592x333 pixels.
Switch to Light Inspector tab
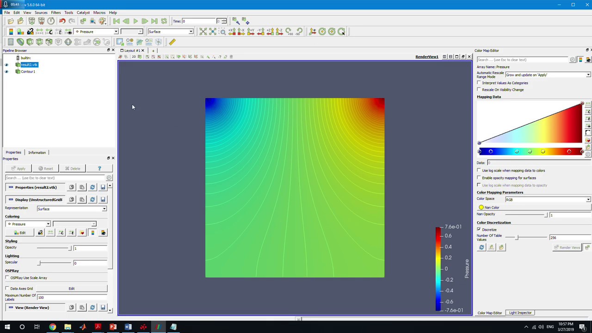click(x=520, y=313)
